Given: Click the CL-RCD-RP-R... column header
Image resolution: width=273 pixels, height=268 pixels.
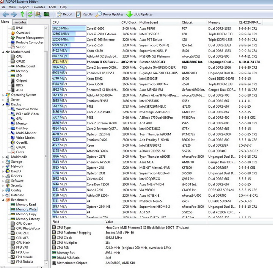Looking at the screenshot, I should tap(250, 22).
